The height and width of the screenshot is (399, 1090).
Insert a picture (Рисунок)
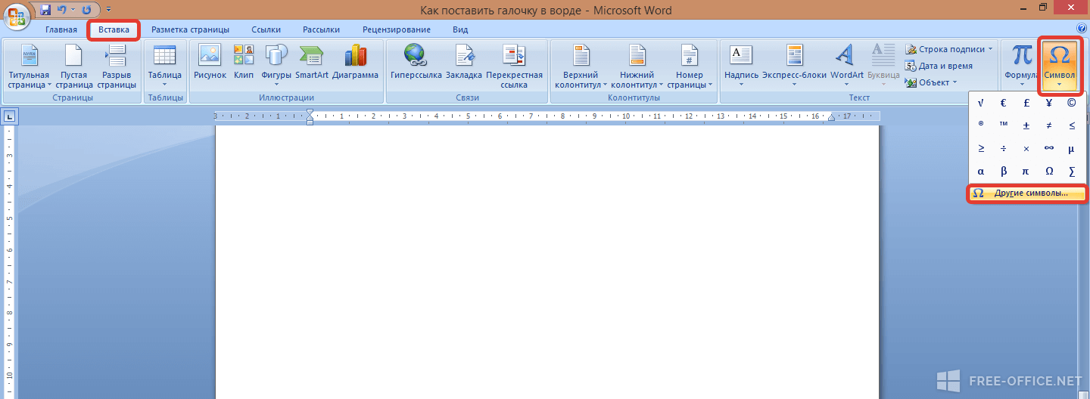point(210,62)
